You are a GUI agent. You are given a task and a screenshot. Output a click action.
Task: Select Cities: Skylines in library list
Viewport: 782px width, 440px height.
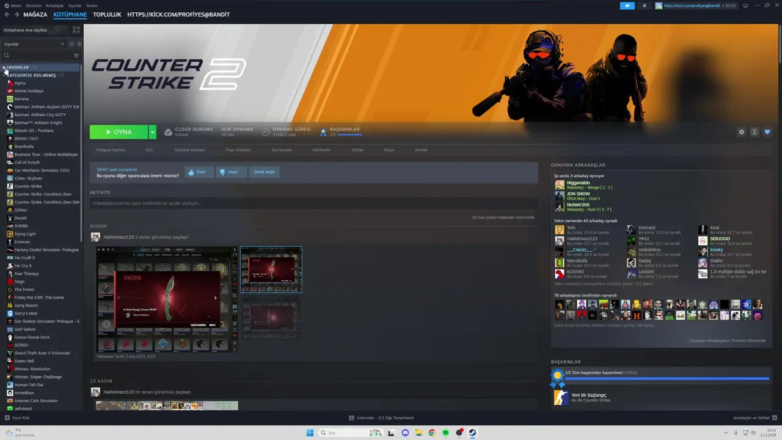click(x=28, y=178)
